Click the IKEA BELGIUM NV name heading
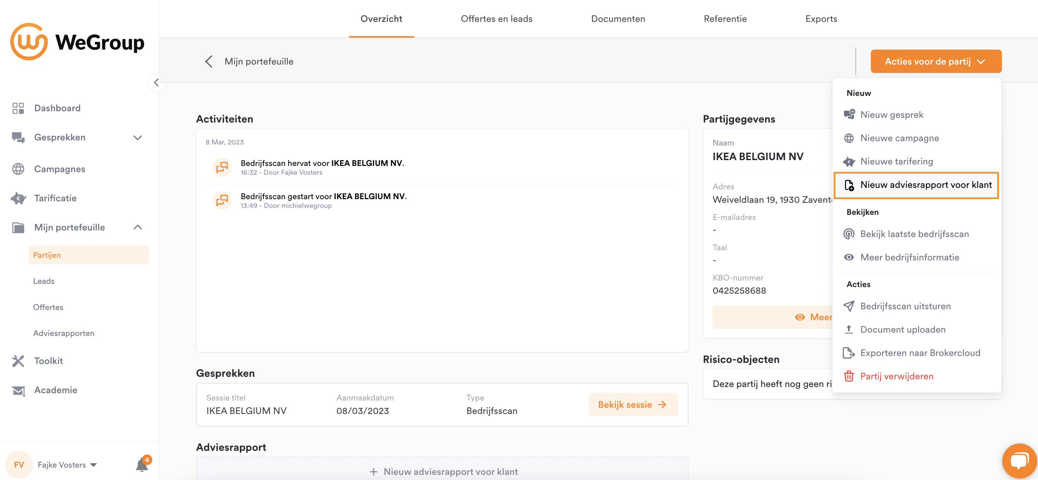Screen dimensions: 1038x480 coord(758,156)
